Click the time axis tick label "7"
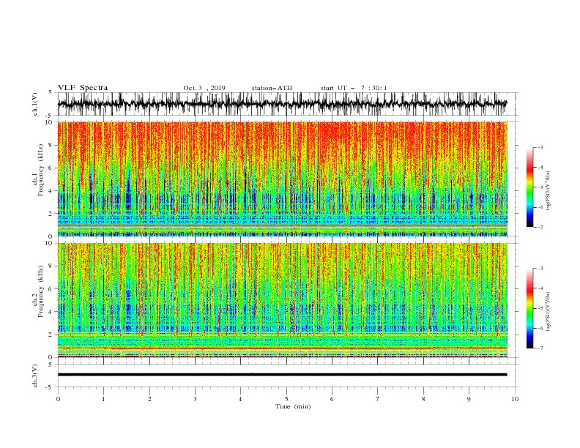 click(378, 399)
